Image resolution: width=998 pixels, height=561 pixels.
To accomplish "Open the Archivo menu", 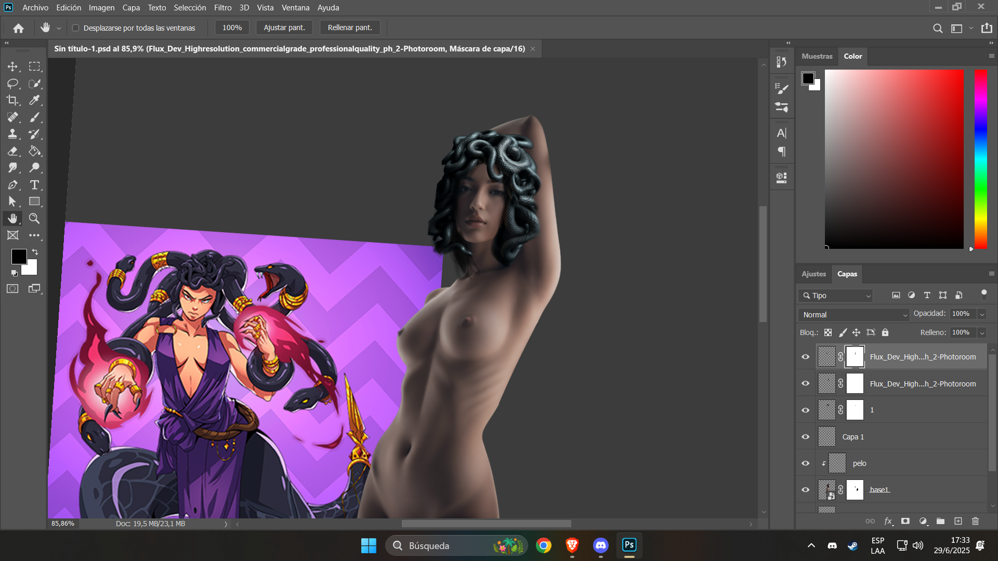I will coord(35,8).
